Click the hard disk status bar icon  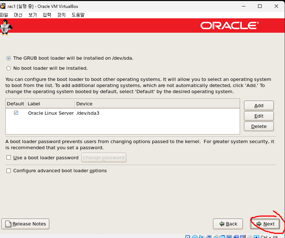(x=187, y=237)
